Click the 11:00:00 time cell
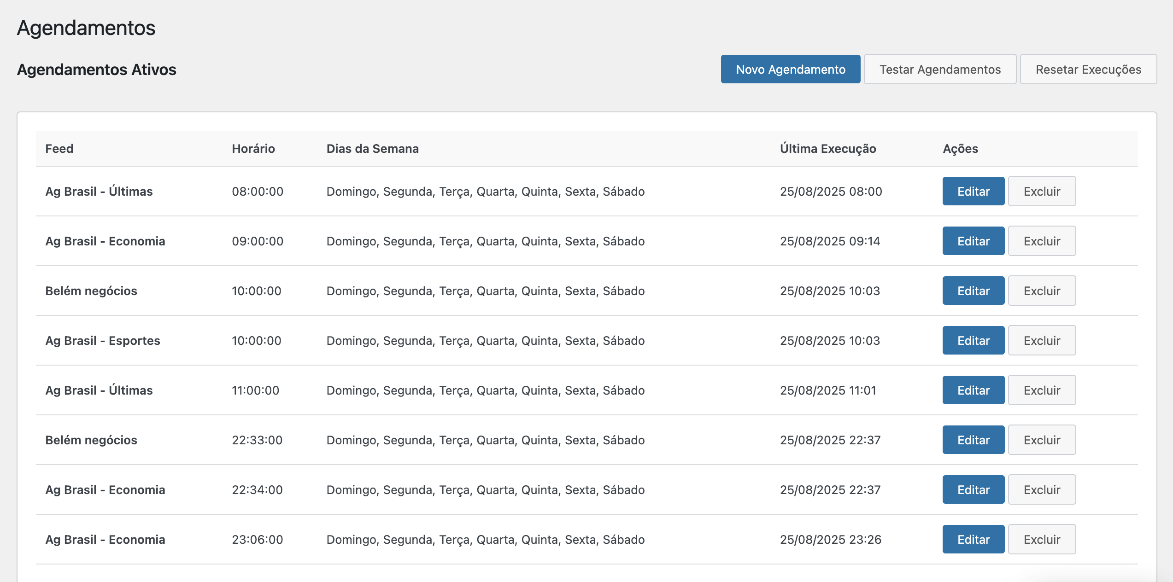Image resolution: width=1173 pixels, height=582 pixels. tap(255, 390)
